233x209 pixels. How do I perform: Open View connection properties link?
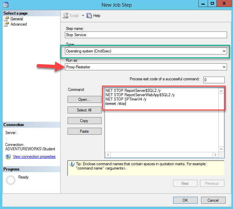(34, 157)
